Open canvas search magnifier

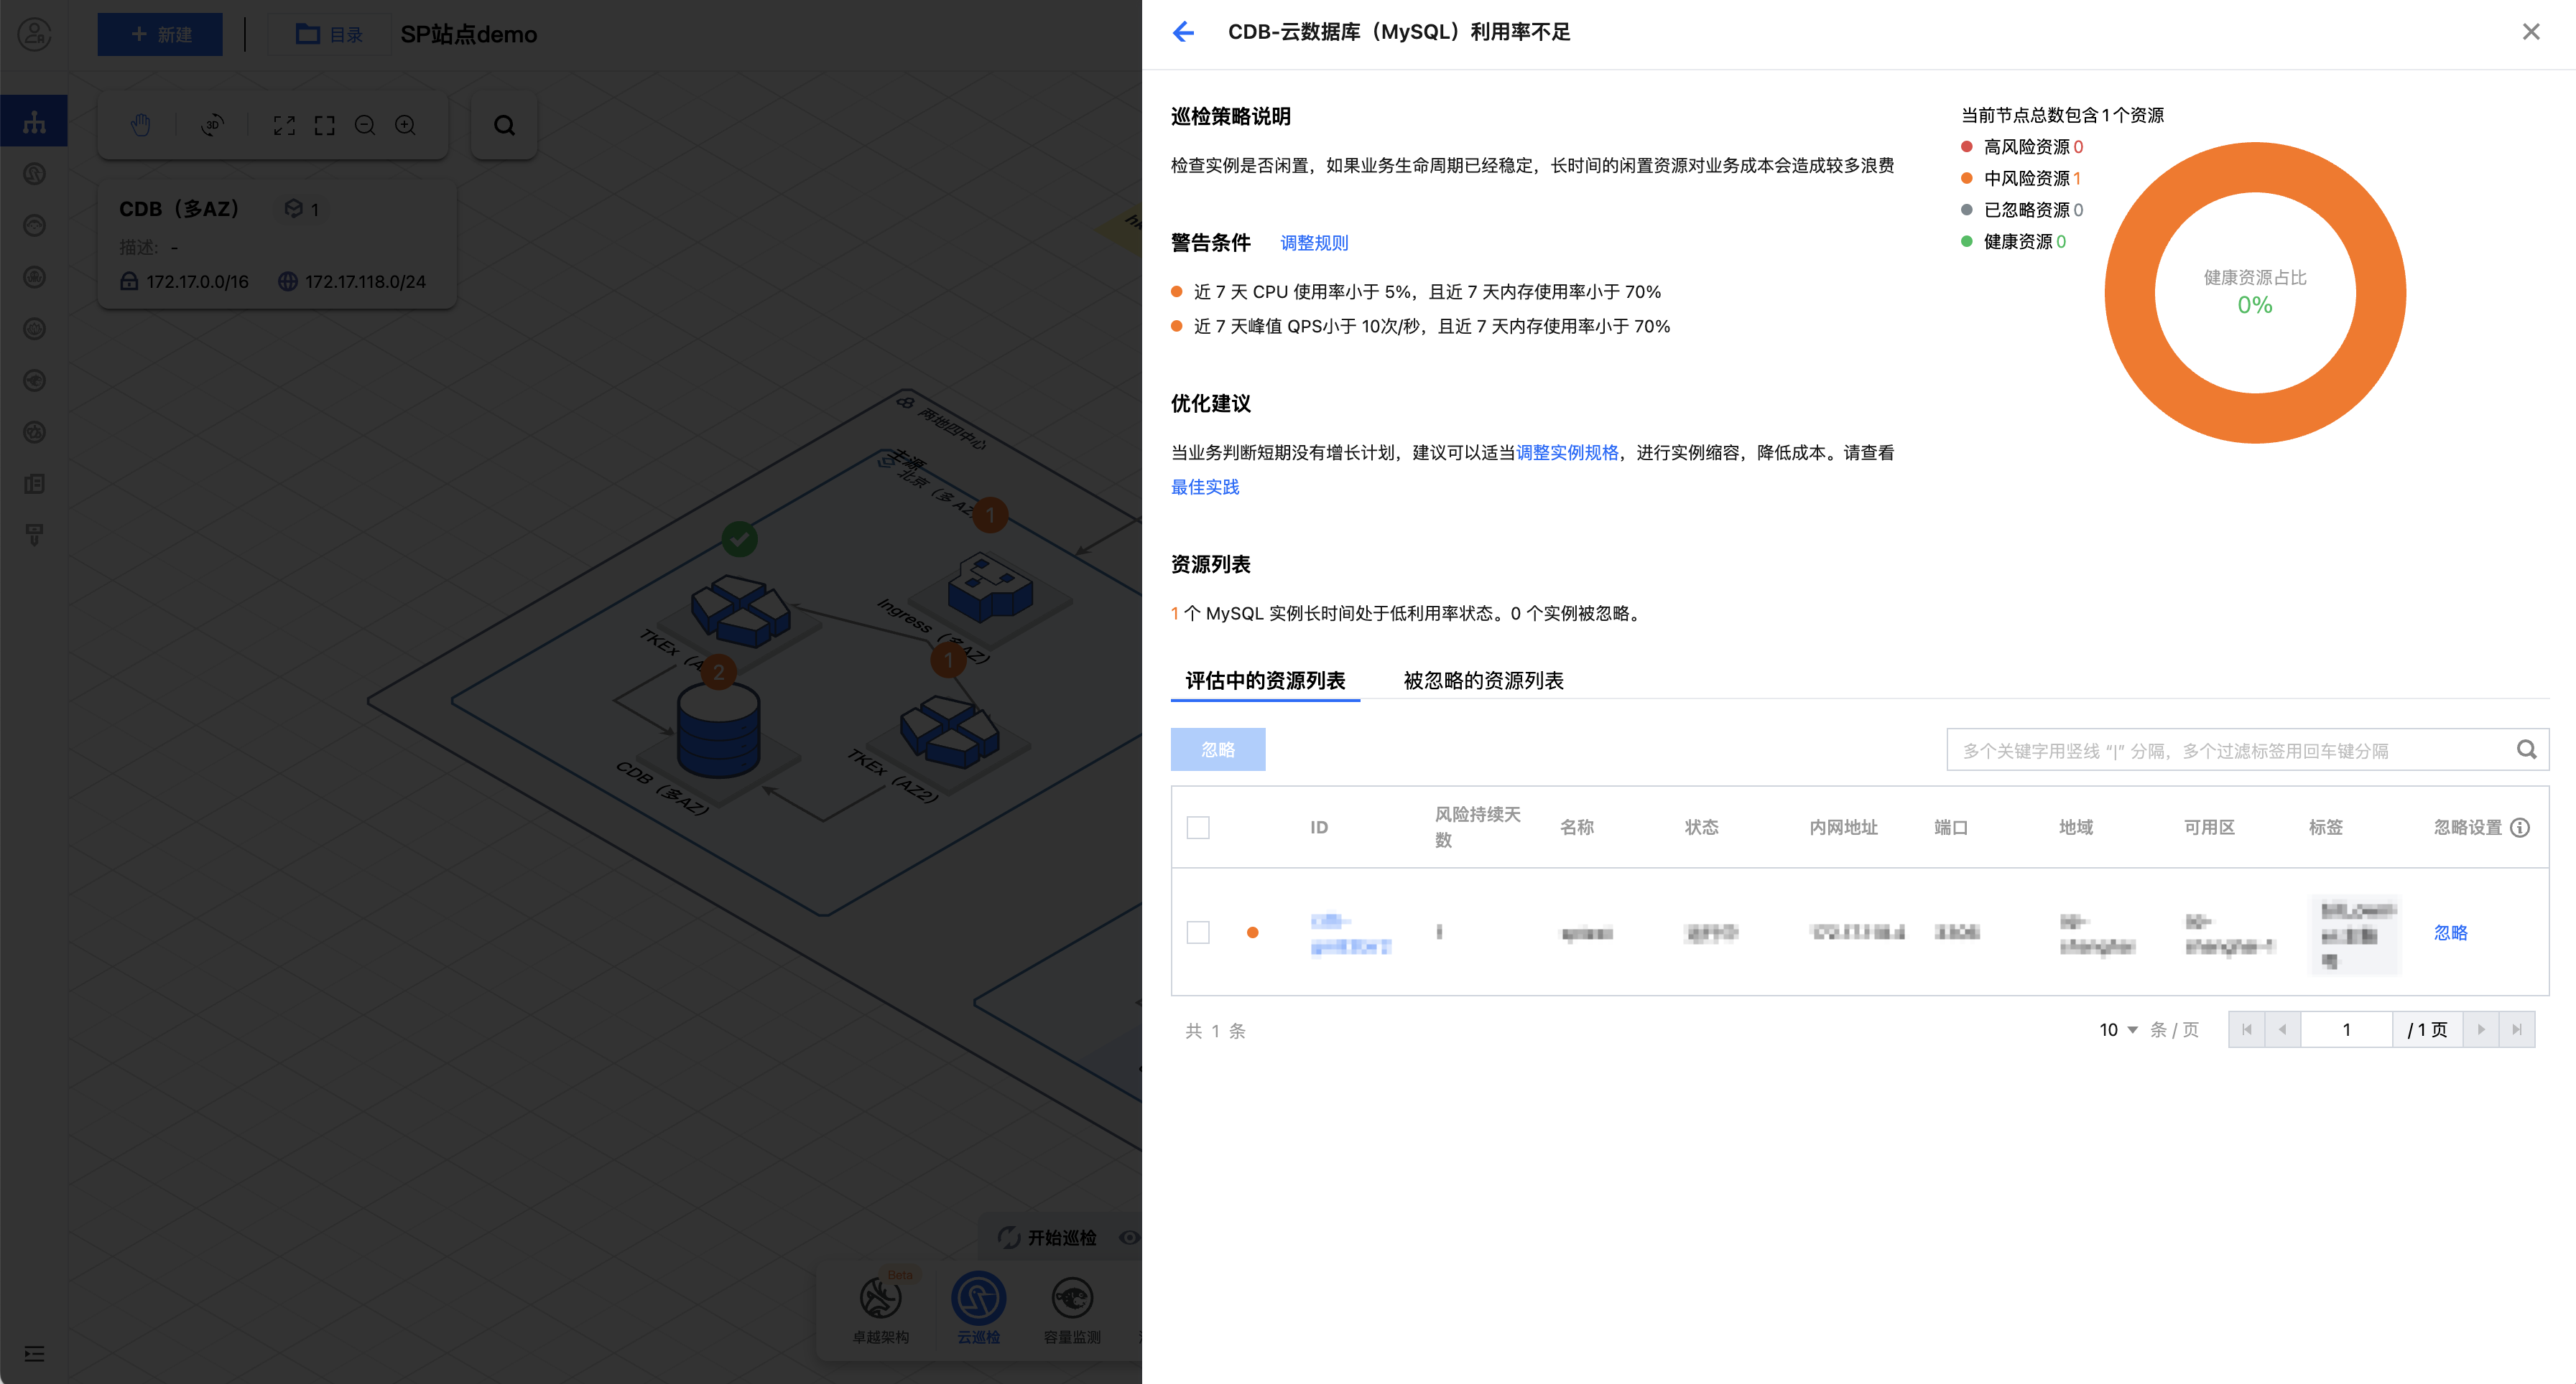coord(504,125)
